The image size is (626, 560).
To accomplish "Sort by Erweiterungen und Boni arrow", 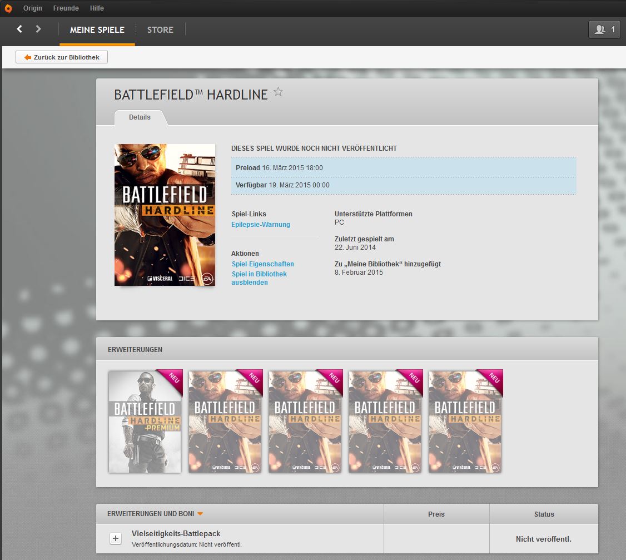I will tap(200, 514).
